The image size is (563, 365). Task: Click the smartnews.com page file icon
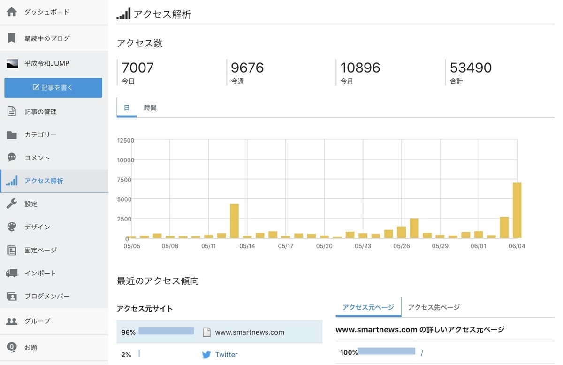pyautogui.click(x=206, y=332)
